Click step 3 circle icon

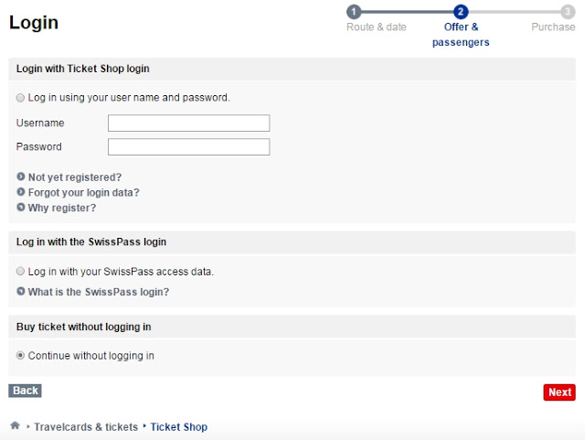pos(568,12)
